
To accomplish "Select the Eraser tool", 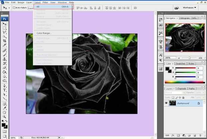I will click(4, 68).
